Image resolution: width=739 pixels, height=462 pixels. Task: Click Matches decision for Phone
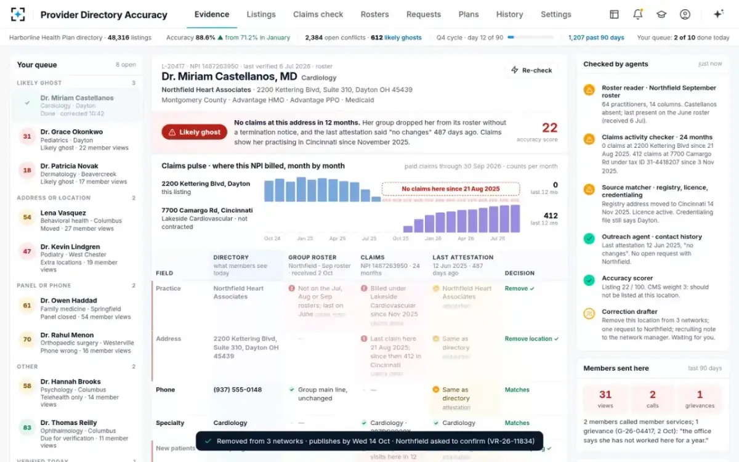click(x=517, y=390)
